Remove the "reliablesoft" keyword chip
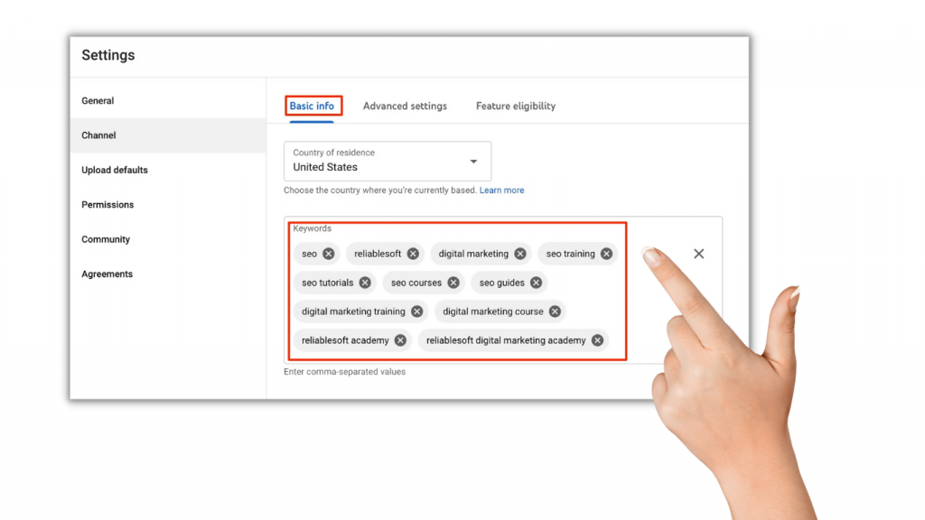 [x=413, y=254]
